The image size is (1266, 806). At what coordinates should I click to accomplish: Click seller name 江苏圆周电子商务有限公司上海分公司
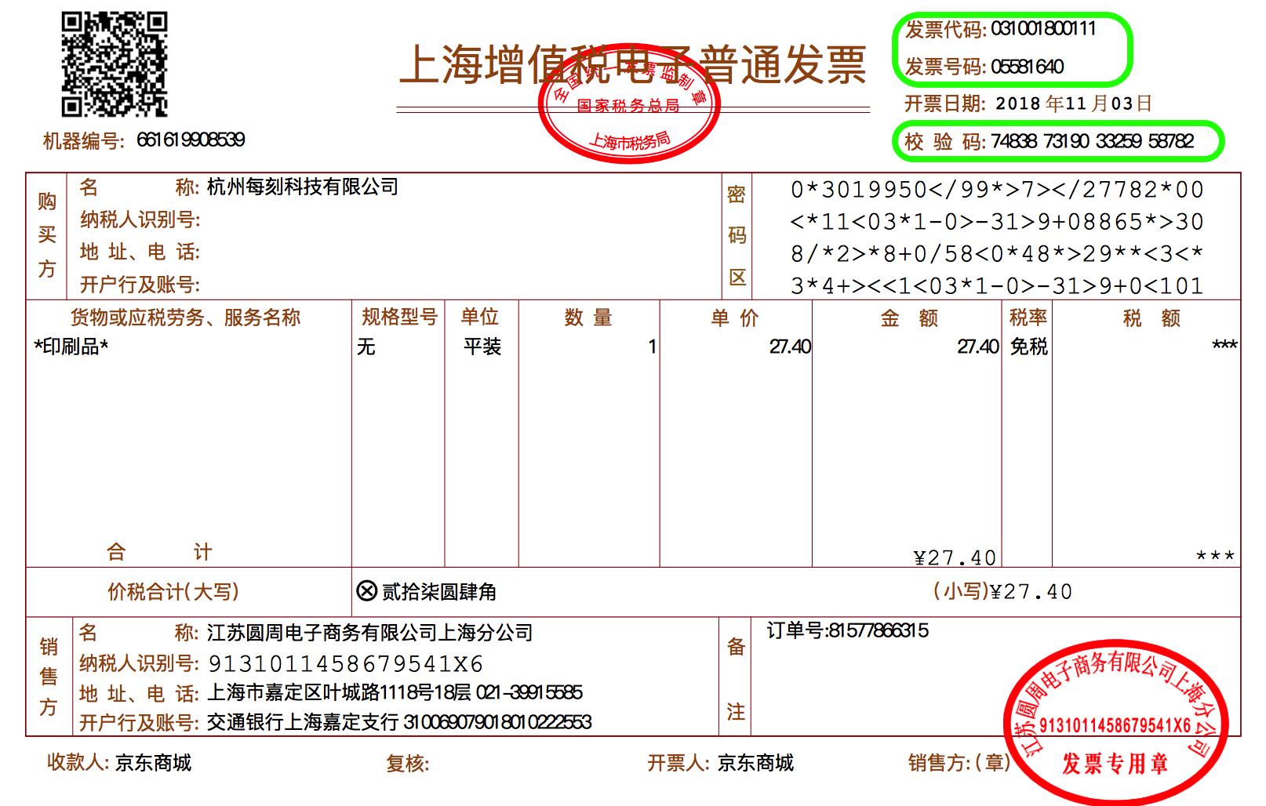[370, 633]
